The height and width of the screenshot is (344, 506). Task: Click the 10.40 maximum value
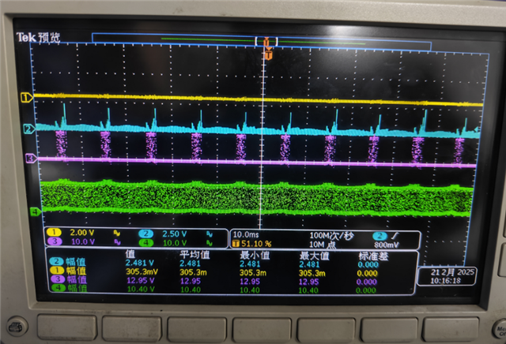tap(308, 290)
